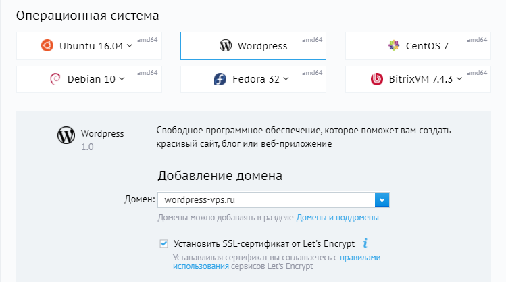Expand Fedora 32 version list

(286, 79)
